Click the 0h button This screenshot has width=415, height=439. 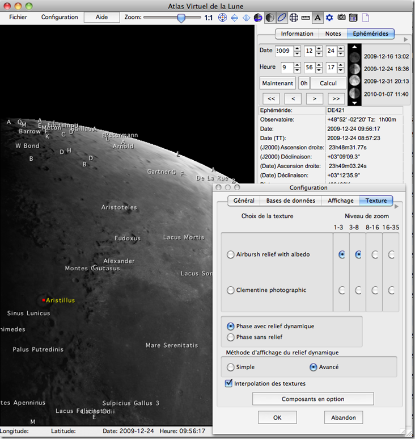304,83
